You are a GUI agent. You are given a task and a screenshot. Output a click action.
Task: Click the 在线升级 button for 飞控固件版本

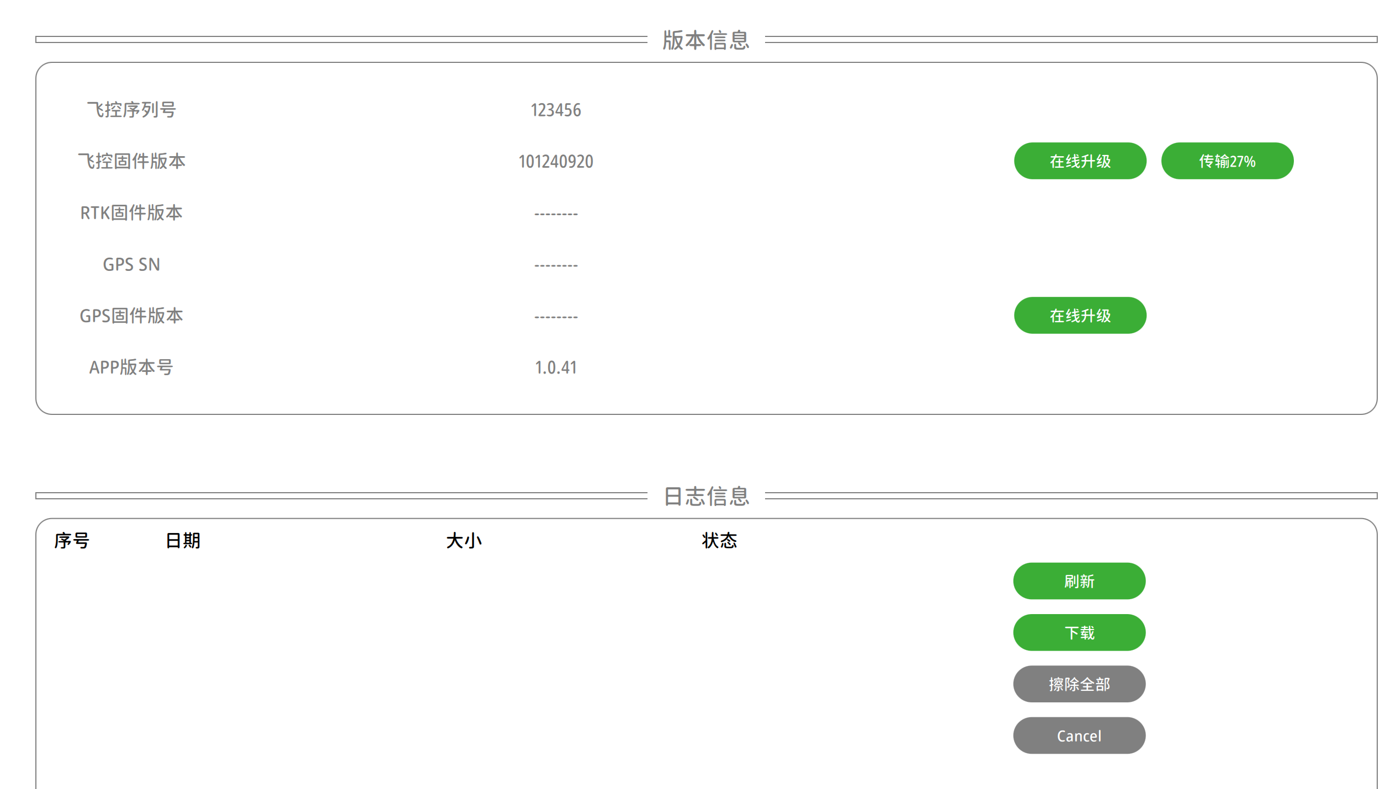[1080, 161]
